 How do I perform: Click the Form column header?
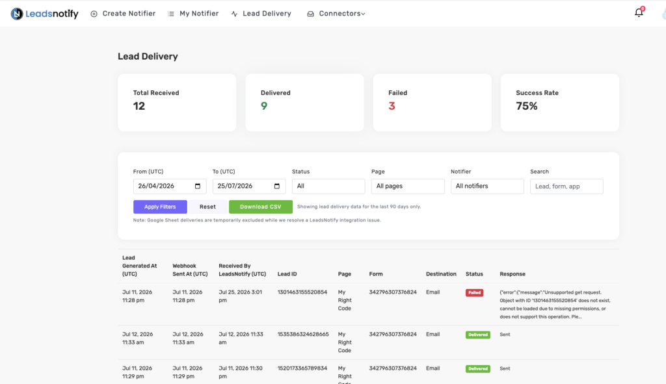[x=376, y=274]
